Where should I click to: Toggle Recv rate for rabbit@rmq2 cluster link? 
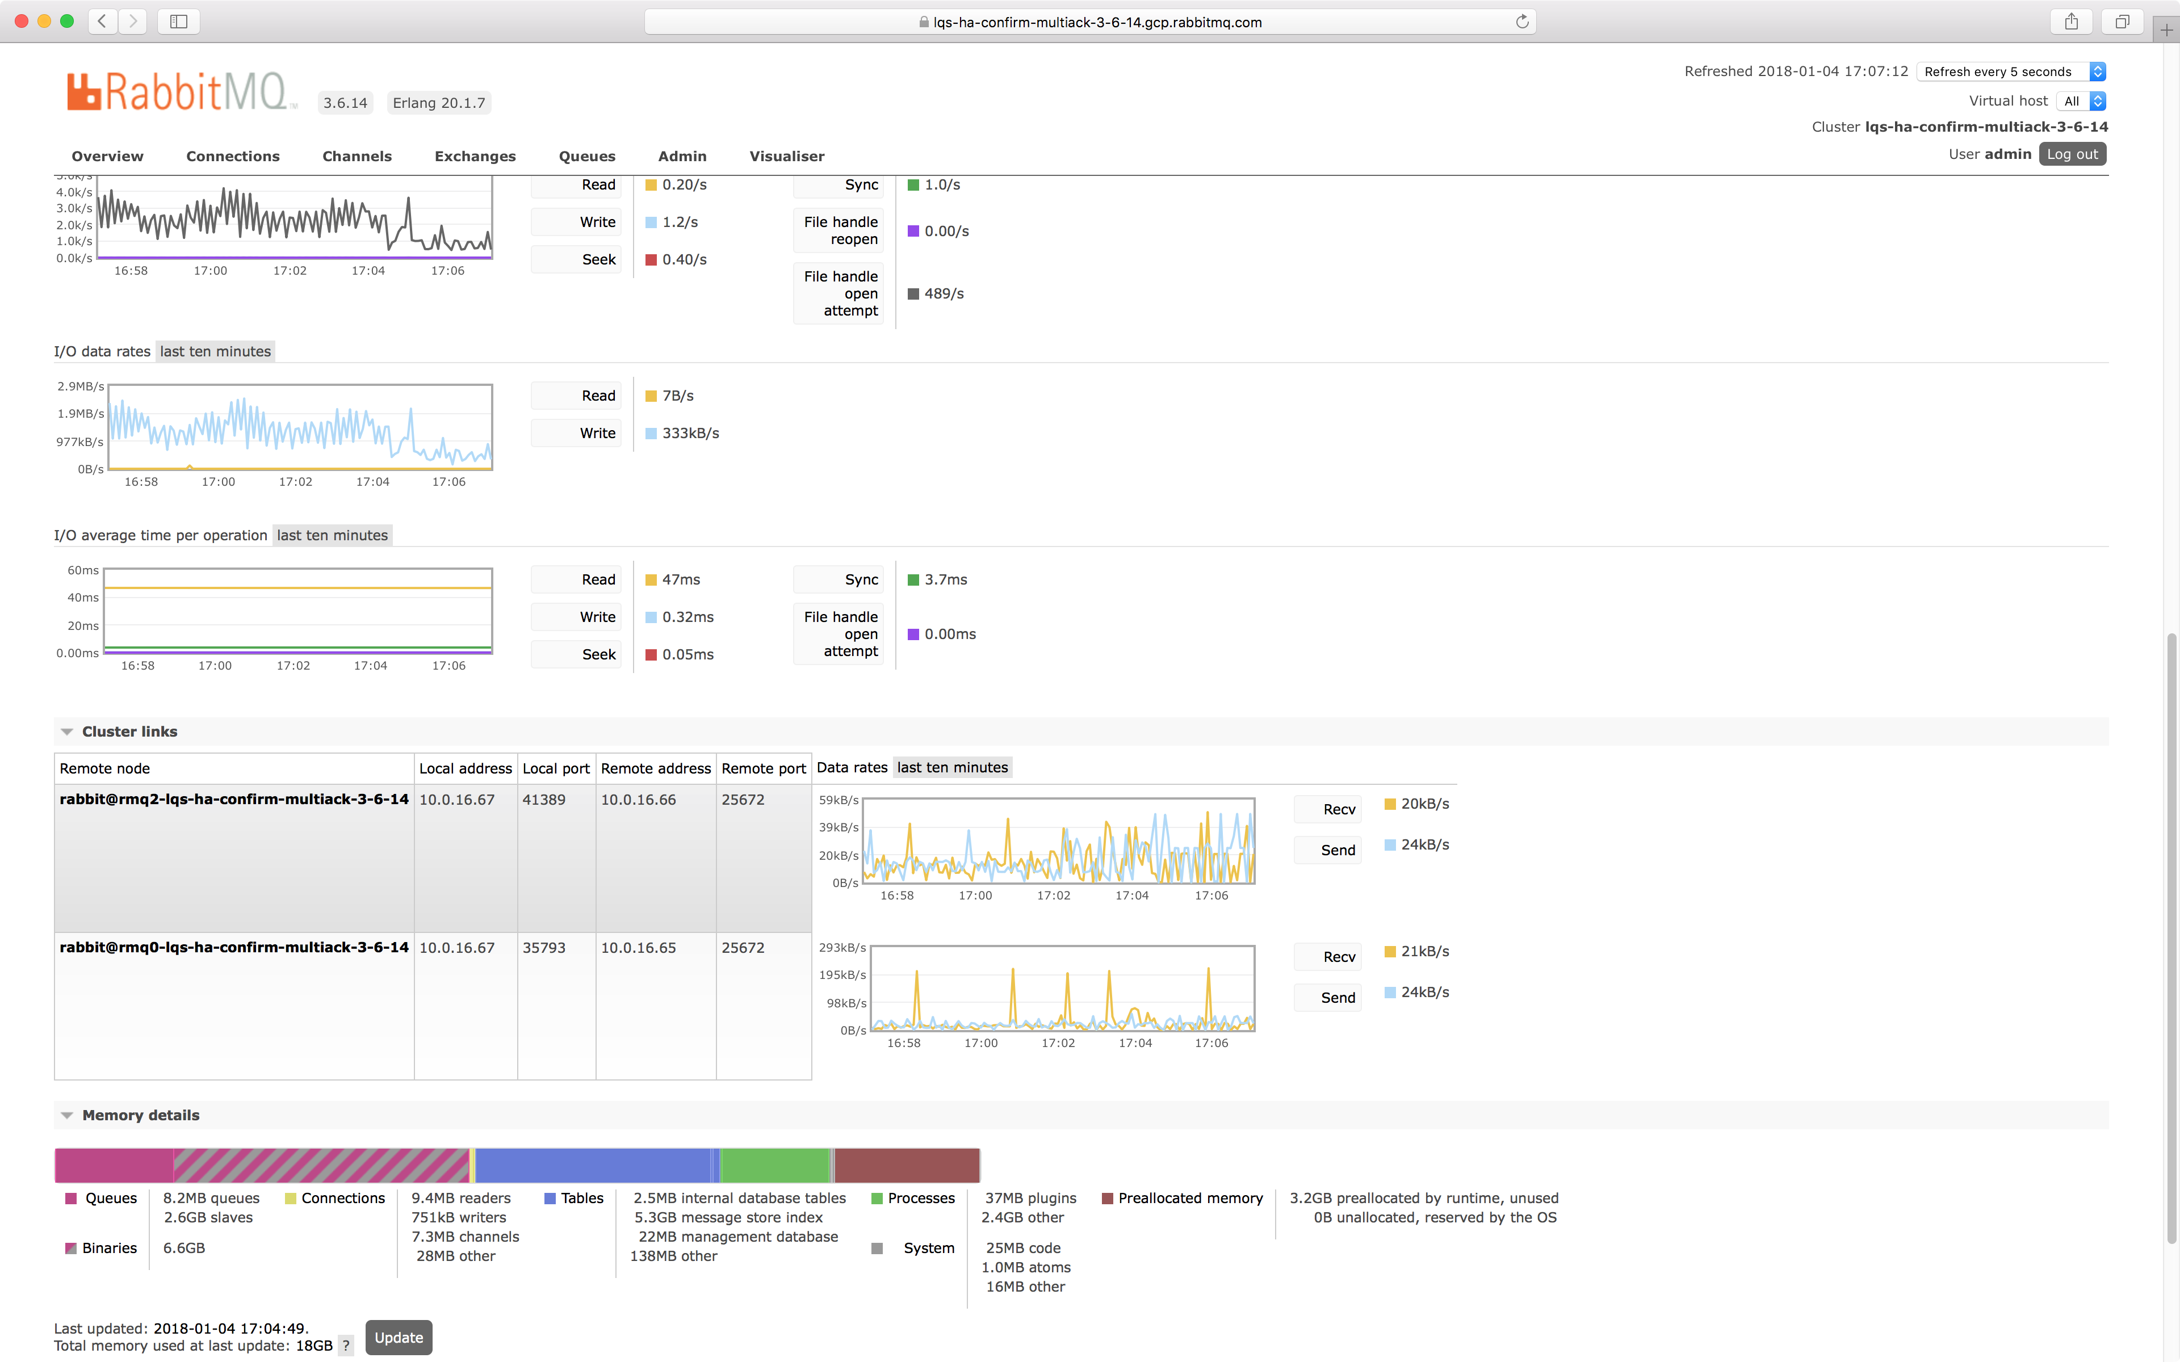(x=1328, y=809)
